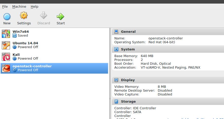Image resolution: width=224 pixels, height=119 pixels.
Task: Select the Win7x64 OS icon
Action: 6,34
